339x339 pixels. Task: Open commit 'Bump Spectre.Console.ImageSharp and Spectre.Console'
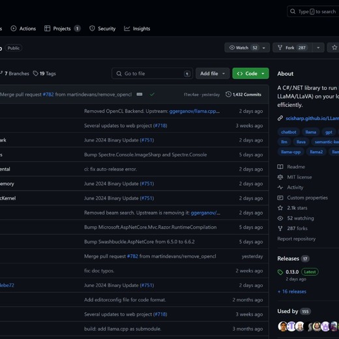pos(145,155)
